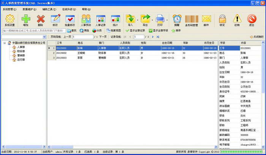Click 排序 sort button
The image size is (266, 155).
[176, 31]
